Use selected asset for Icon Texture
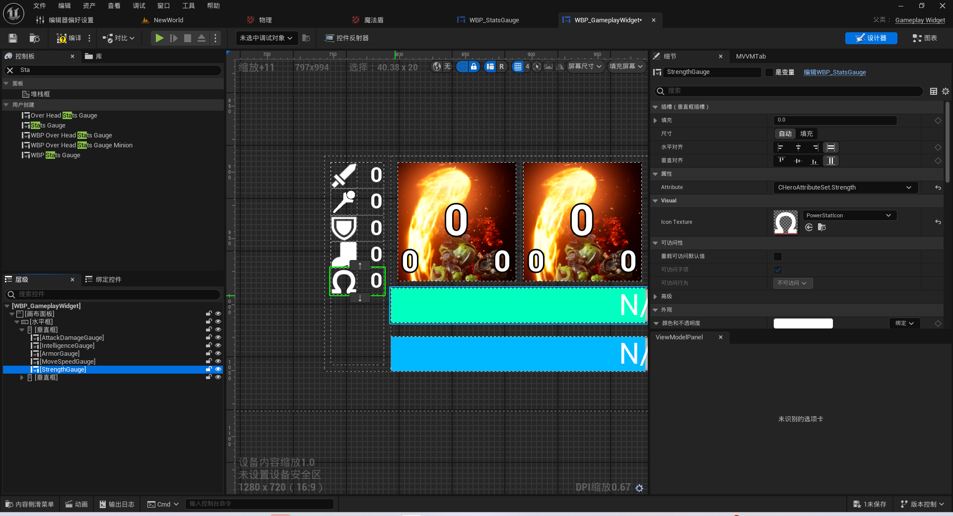 pos(809,227)
